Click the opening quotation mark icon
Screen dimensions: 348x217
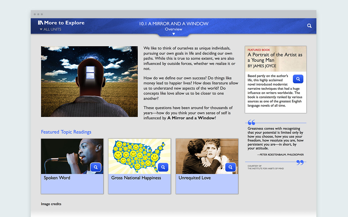(251, 123)
